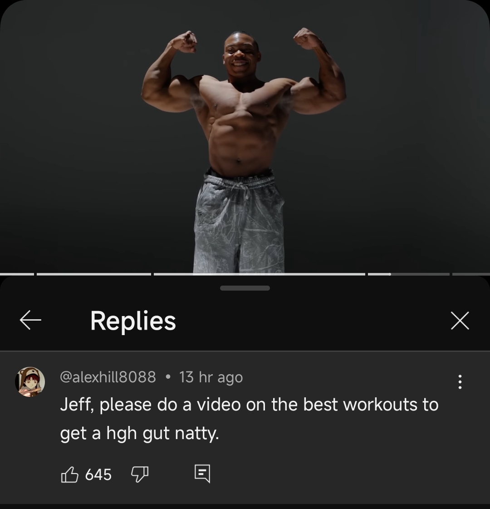Viewport: 490px width, 509px height.
Task: Tap the video to show player controls
Action: (245, 136)
